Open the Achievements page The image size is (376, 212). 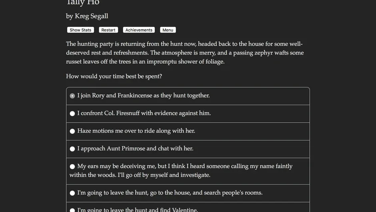coord(139,30)
